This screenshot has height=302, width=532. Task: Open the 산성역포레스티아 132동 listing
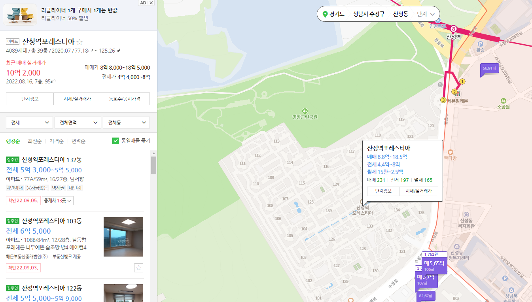52,160
